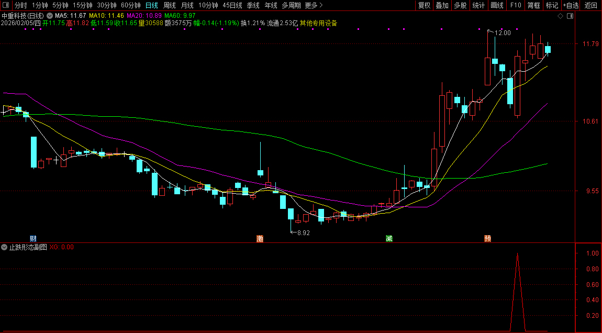Image resolution: width=602 pixels, height=333 pixels.
Task: Click the 预 event marker on timeline
Action: point(487,239)
